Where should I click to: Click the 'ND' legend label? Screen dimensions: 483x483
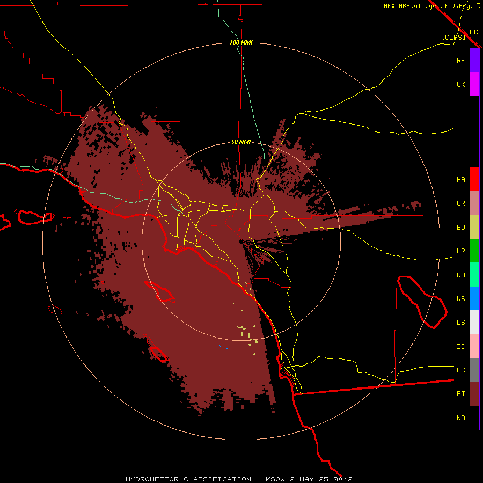pos(460,418)
